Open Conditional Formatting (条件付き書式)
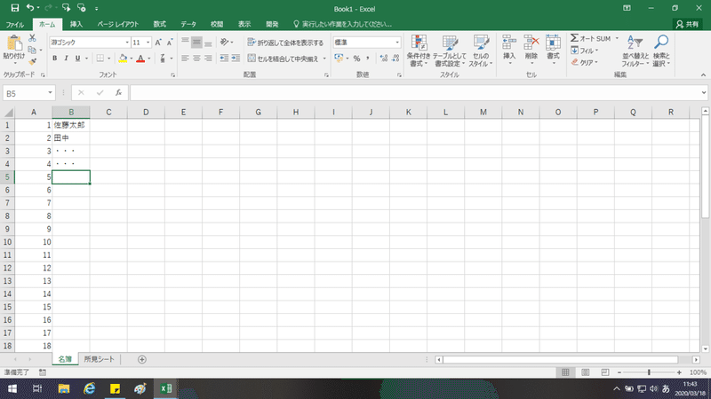Screen dimensions: 711x399 418,51
